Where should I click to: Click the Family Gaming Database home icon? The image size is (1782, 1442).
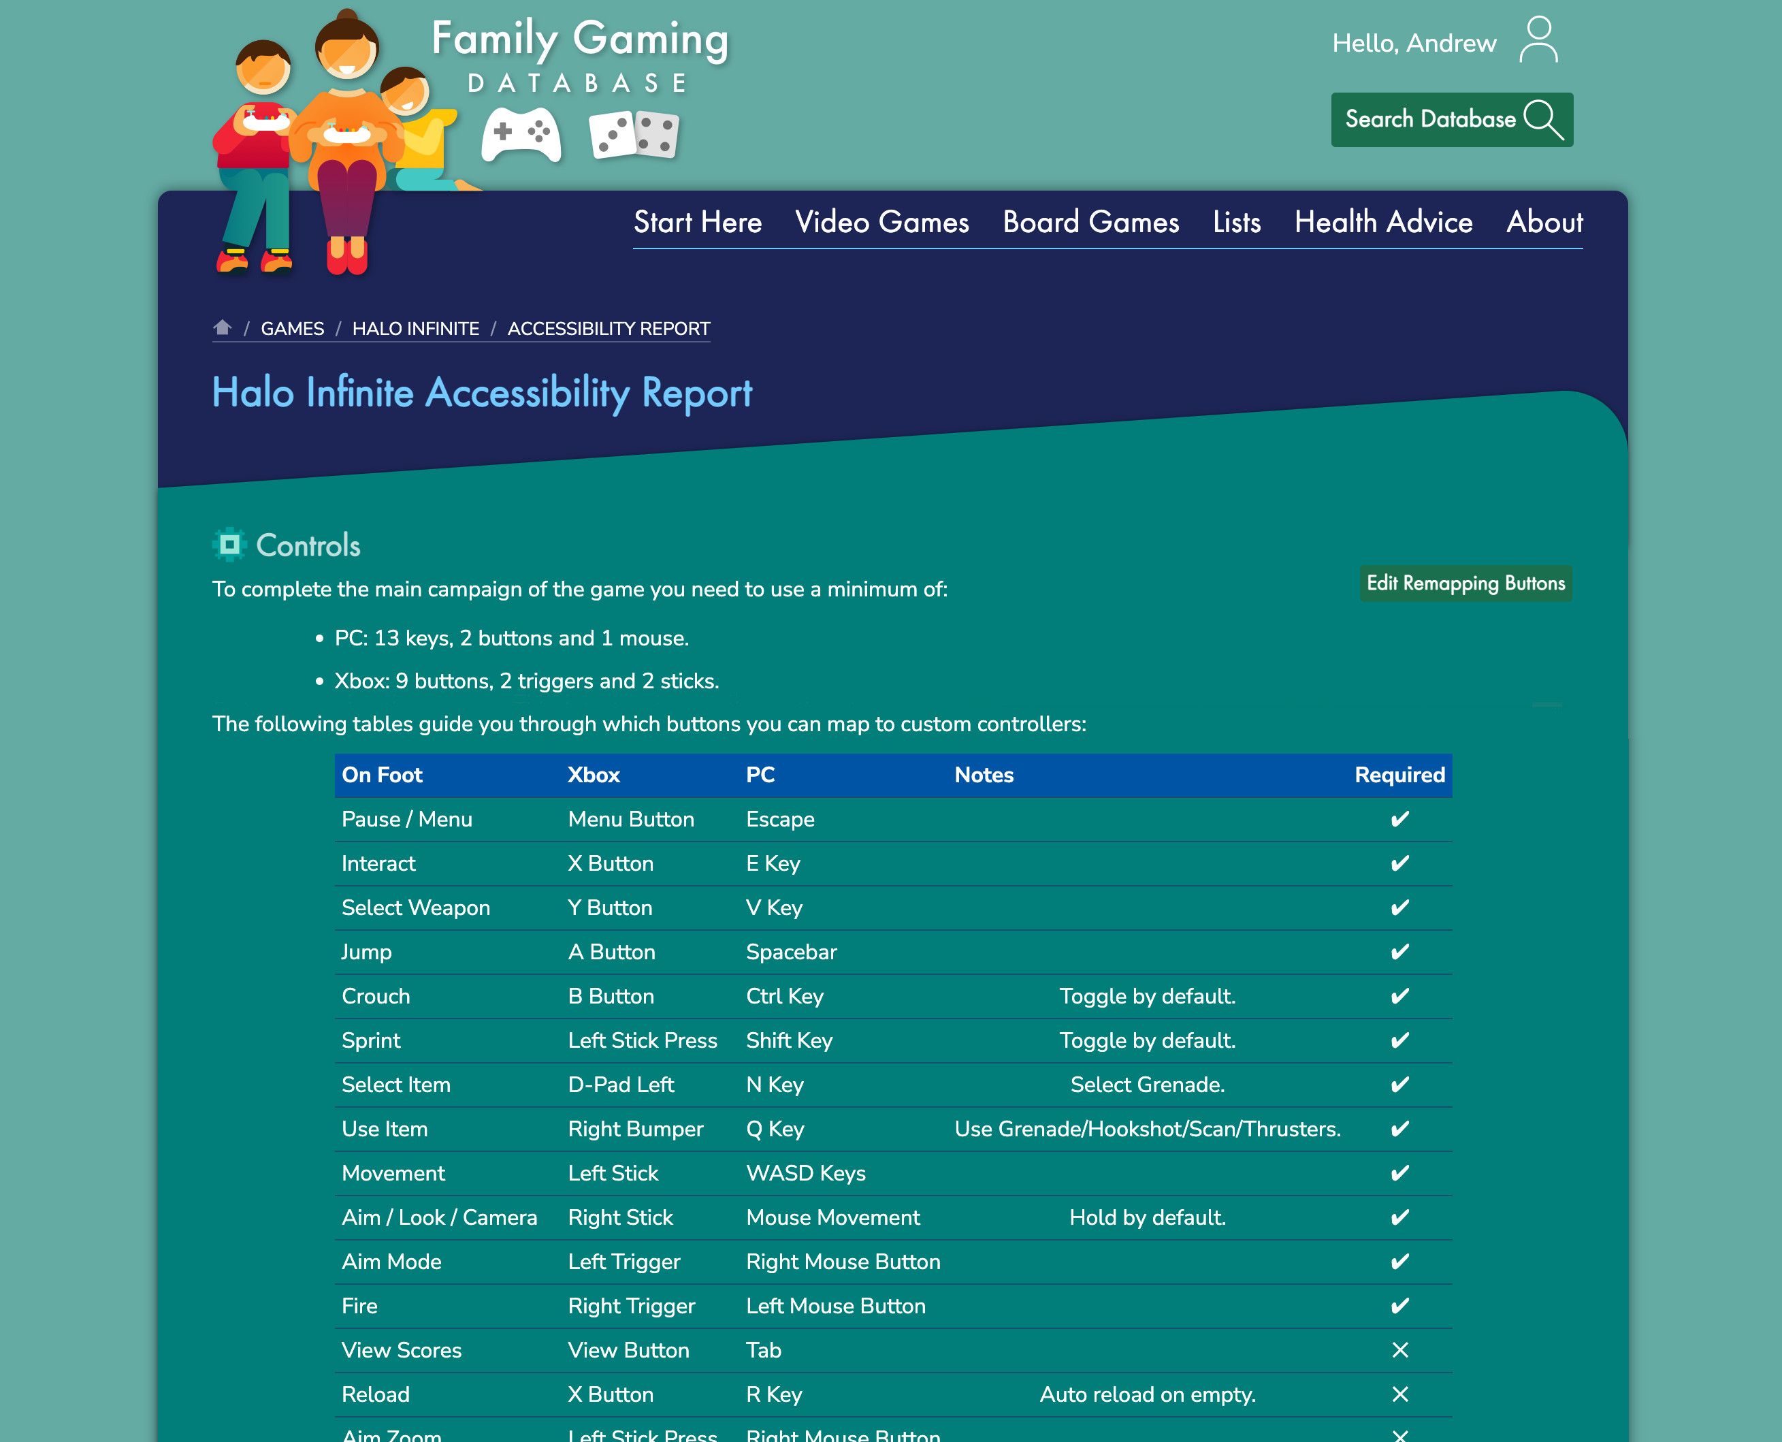point(224,327)
